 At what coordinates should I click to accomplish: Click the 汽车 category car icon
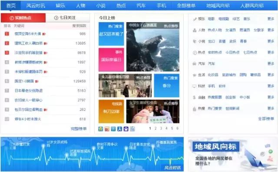click(195, 64)
